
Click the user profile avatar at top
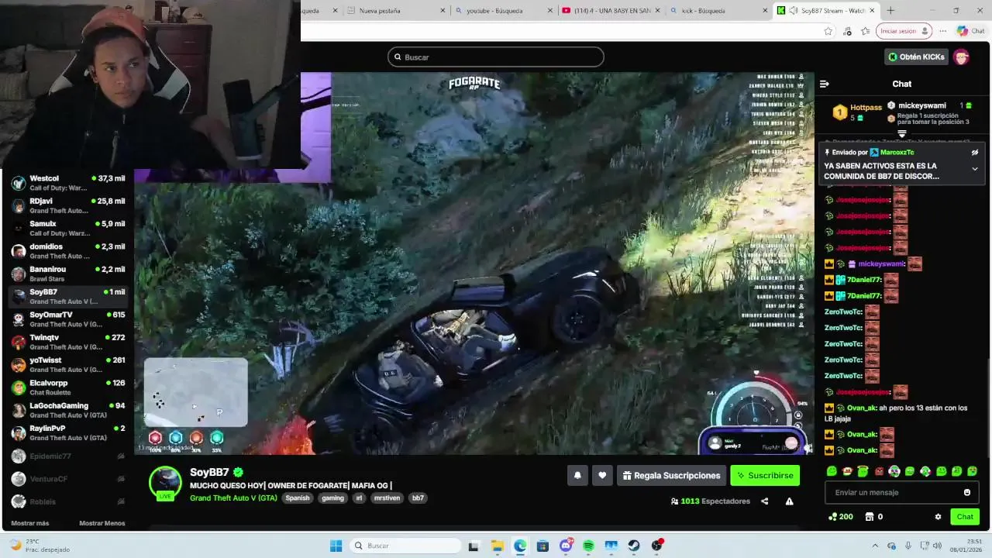pos(961,57)
